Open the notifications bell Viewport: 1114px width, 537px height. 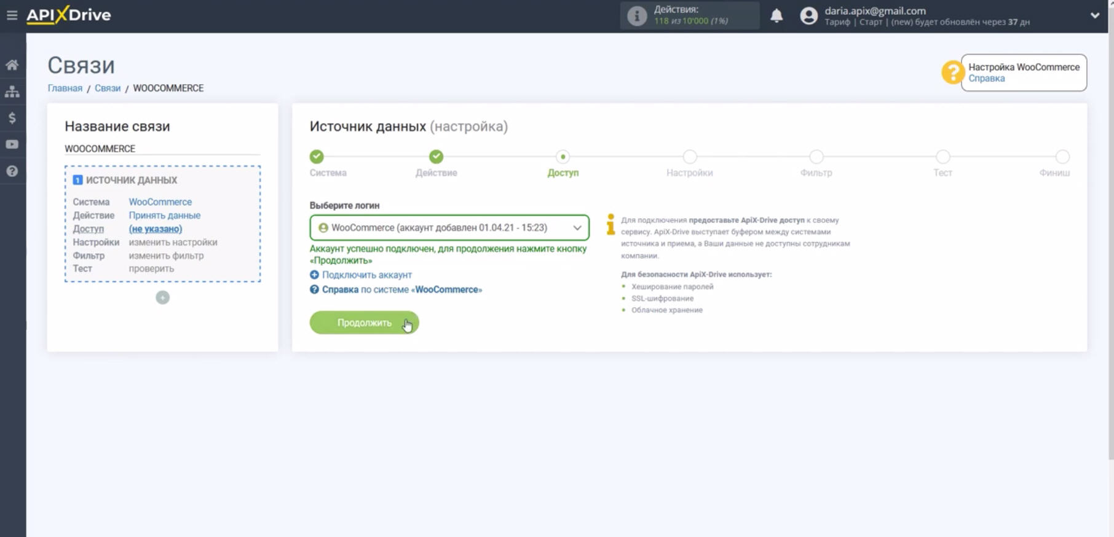point(776,15)
